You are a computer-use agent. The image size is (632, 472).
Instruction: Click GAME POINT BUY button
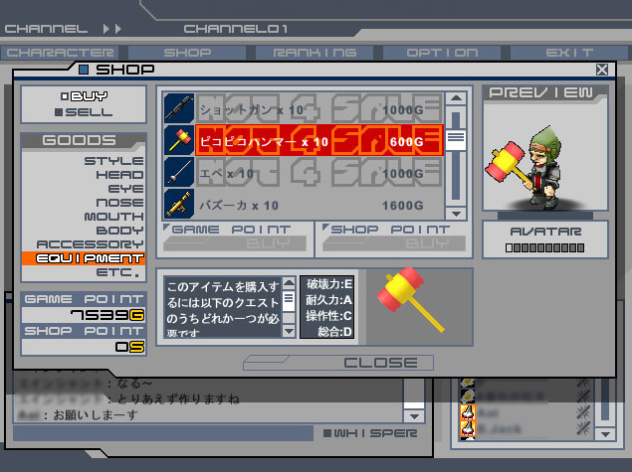pos(235,243)
